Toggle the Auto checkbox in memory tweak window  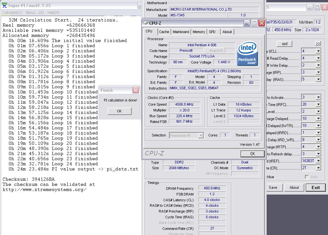point(307,177)
